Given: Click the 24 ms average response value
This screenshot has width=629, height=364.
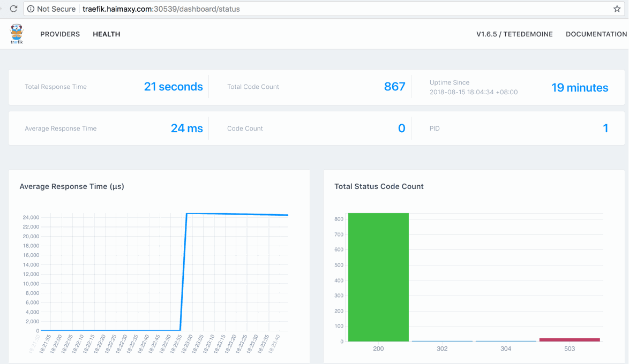Looking at the screenshot, I should [186, 128].
